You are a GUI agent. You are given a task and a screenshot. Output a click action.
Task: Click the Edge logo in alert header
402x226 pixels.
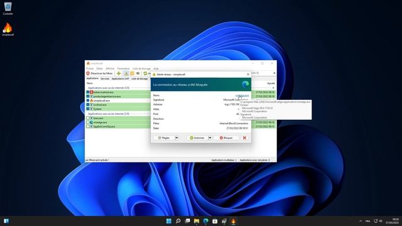[x=245, y=84]
